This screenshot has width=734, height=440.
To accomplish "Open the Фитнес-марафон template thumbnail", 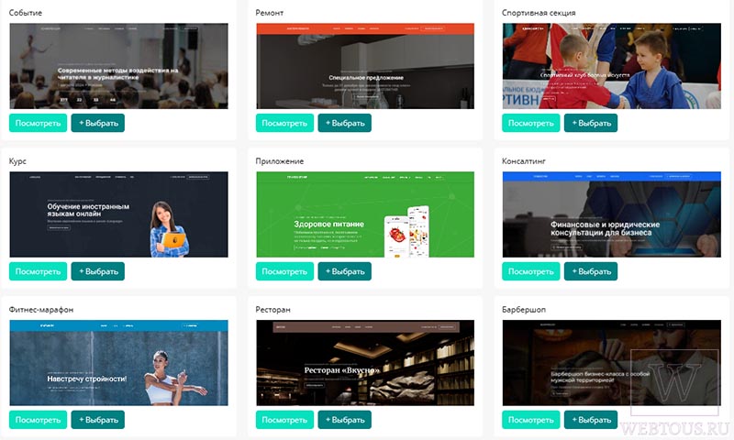I will 119,363.
